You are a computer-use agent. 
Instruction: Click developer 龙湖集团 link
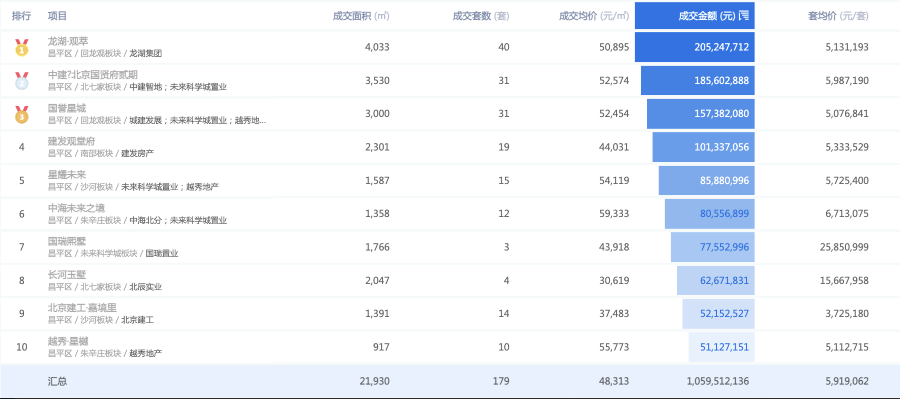(x=145, y=54)
